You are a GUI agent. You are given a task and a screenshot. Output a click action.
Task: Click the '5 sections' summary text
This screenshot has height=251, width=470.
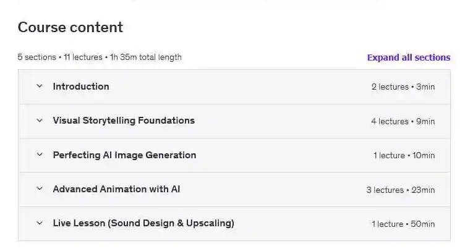point(36,57)
